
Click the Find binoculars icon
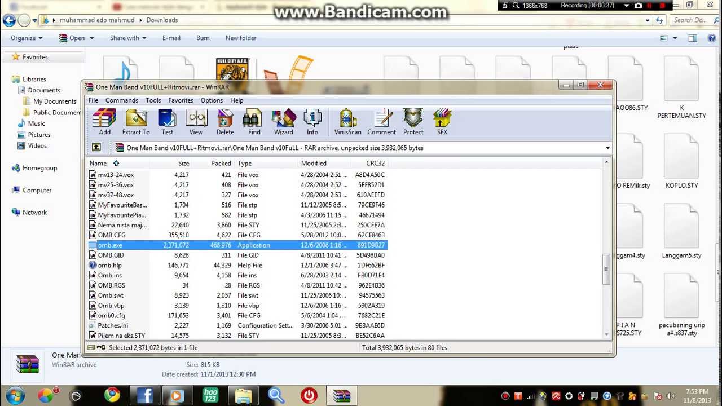tap(254, 122)
